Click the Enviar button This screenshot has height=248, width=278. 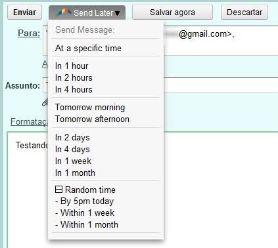click(24, 12)
